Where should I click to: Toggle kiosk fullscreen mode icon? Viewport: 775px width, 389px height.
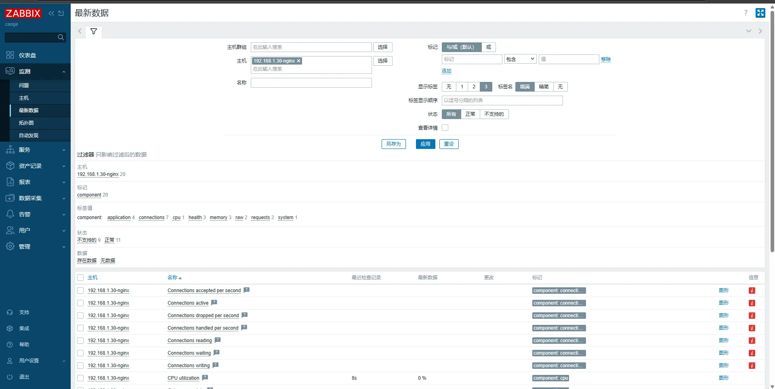click(760, 13)
